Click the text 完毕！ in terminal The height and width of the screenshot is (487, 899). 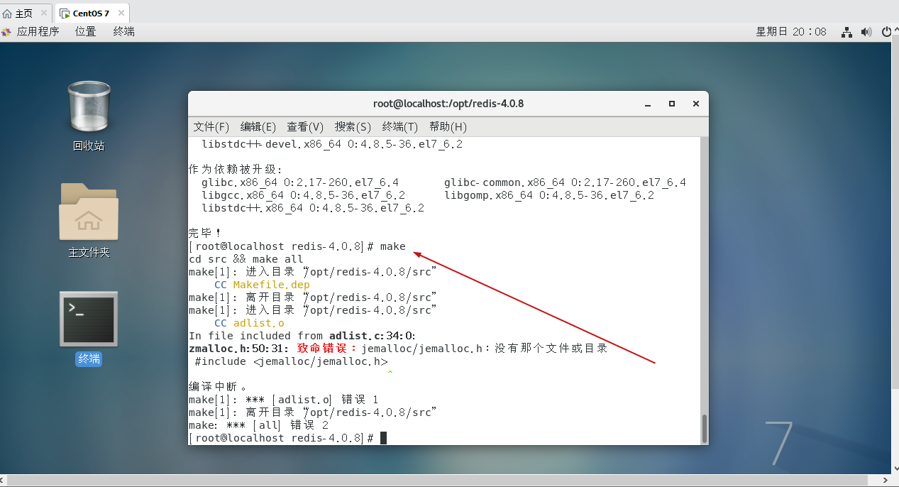point(205,233)
